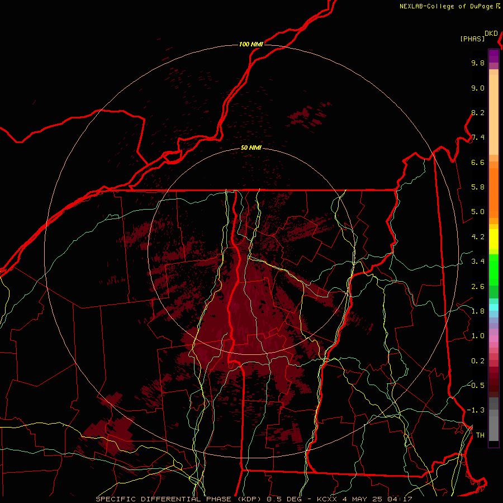Click the 1.8 scale value
This screenshot has width=503, height=503.
pos(478,311)
